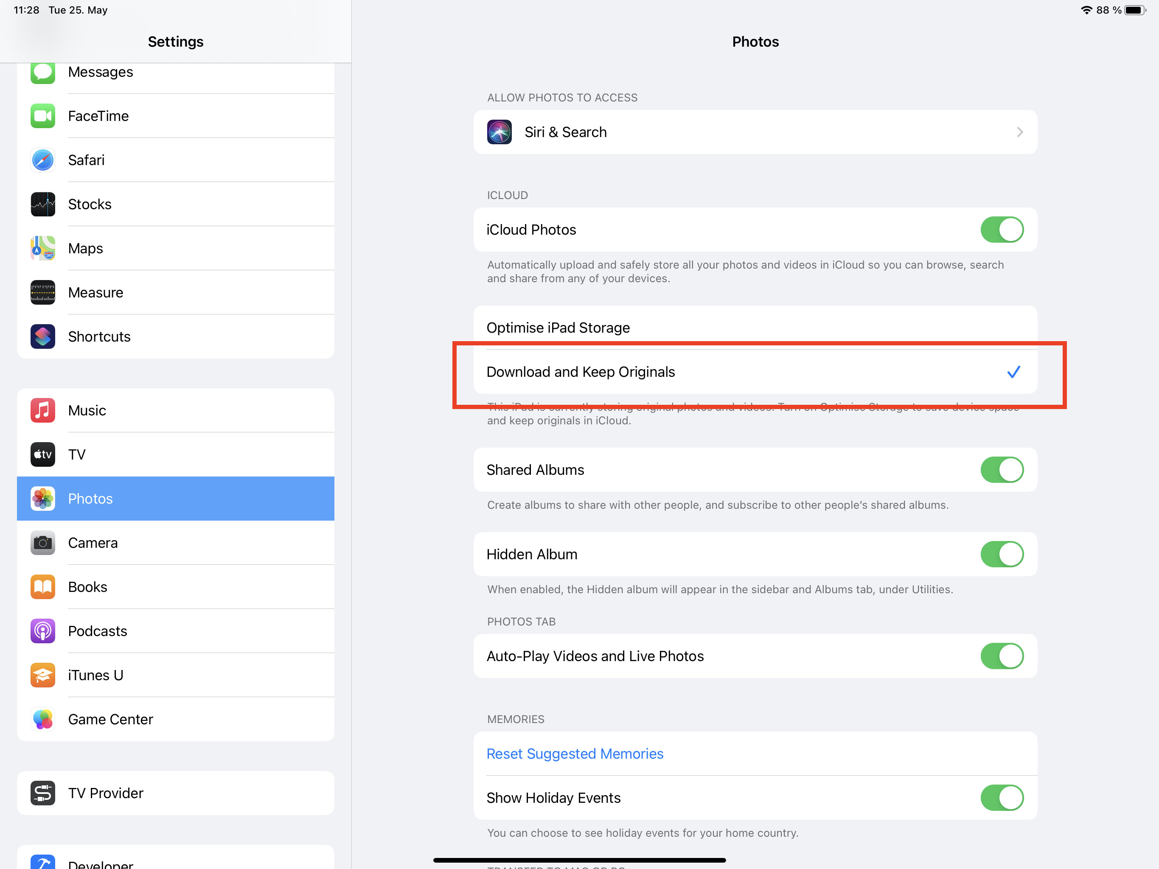Toggle Hidden Album off
Viewport: 1159px width, 869px height.
[1001, 554]
